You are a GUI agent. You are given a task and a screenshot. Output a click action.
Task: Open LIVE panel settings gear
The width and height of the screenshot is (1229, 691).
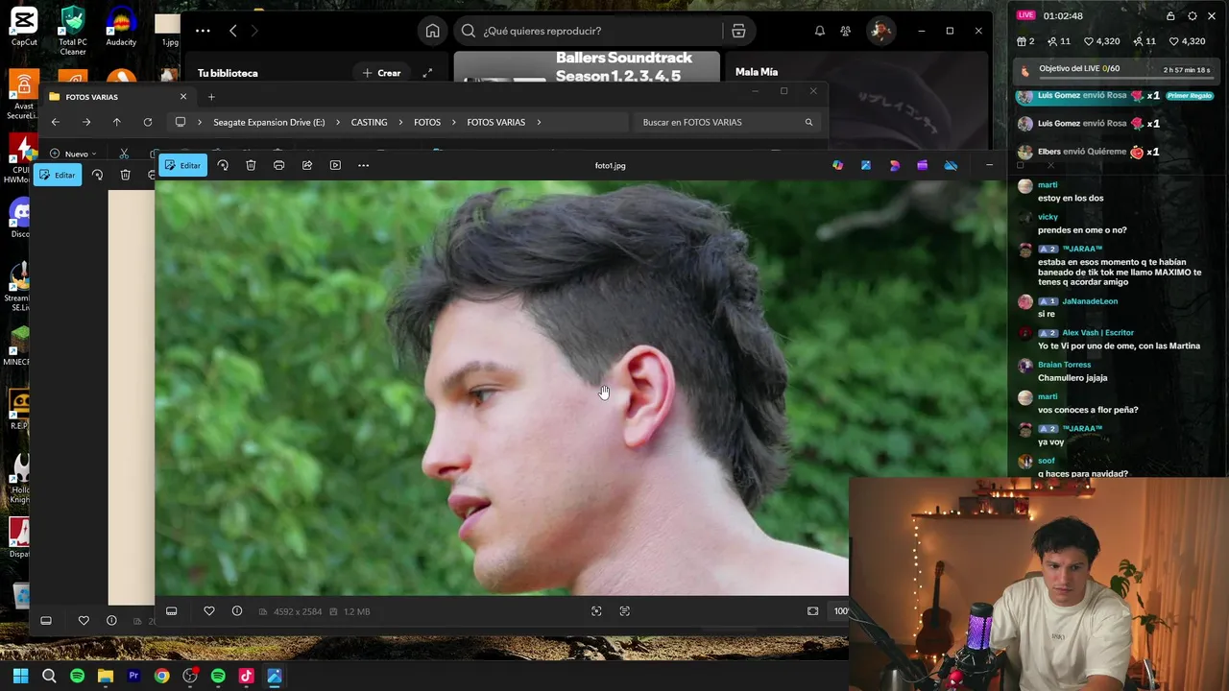point(1193,16)
